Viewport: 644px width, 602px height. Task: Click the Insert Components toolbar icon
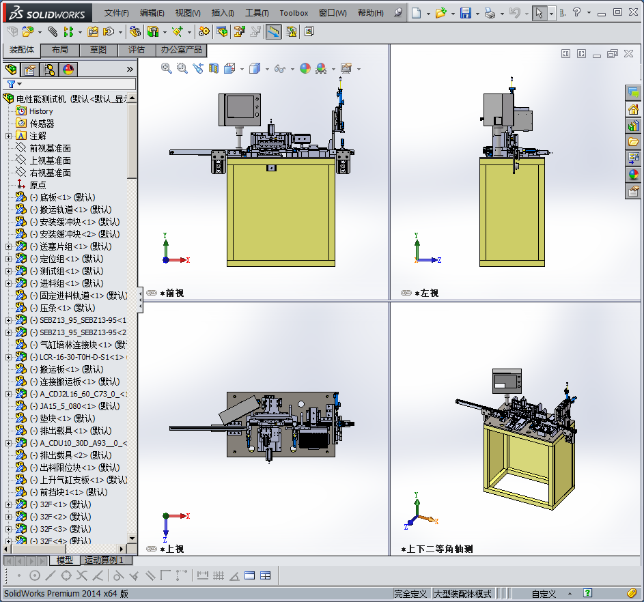27,31
